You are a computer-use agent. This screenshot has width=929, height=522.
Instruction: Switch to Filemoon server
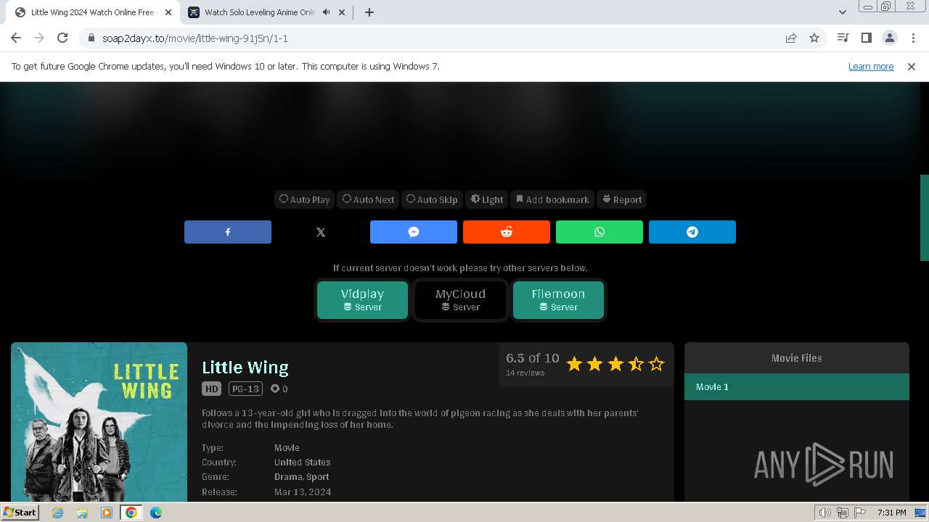(x=558, y=299)
